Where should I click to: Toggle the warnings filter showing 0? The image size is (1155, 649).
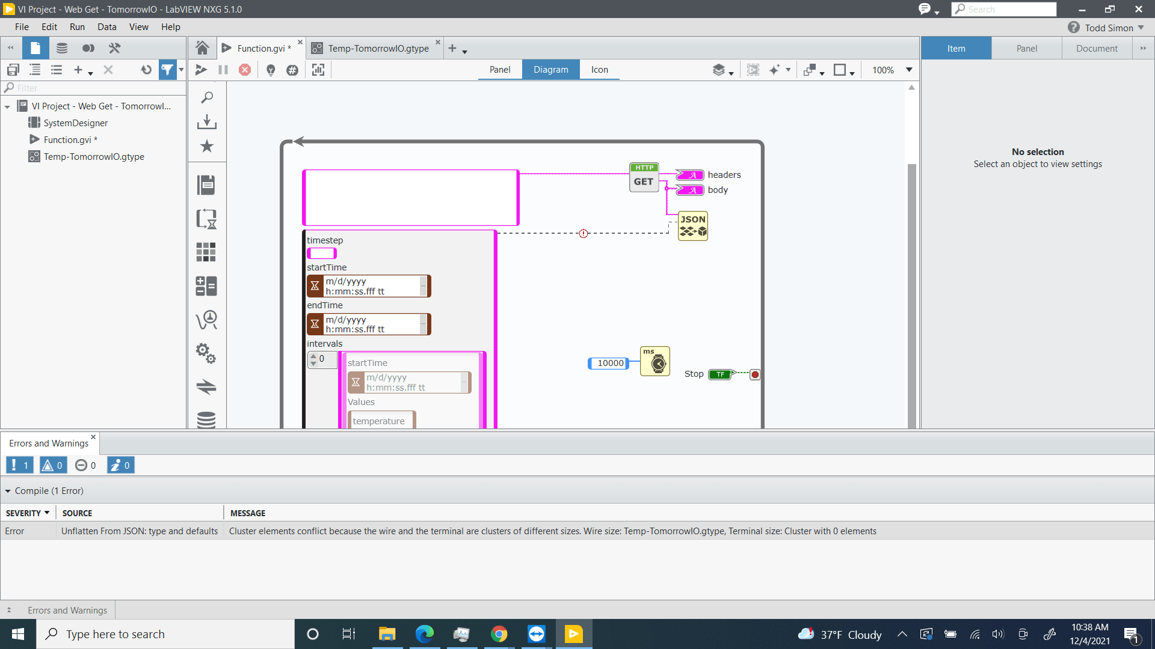coord(54,465)
